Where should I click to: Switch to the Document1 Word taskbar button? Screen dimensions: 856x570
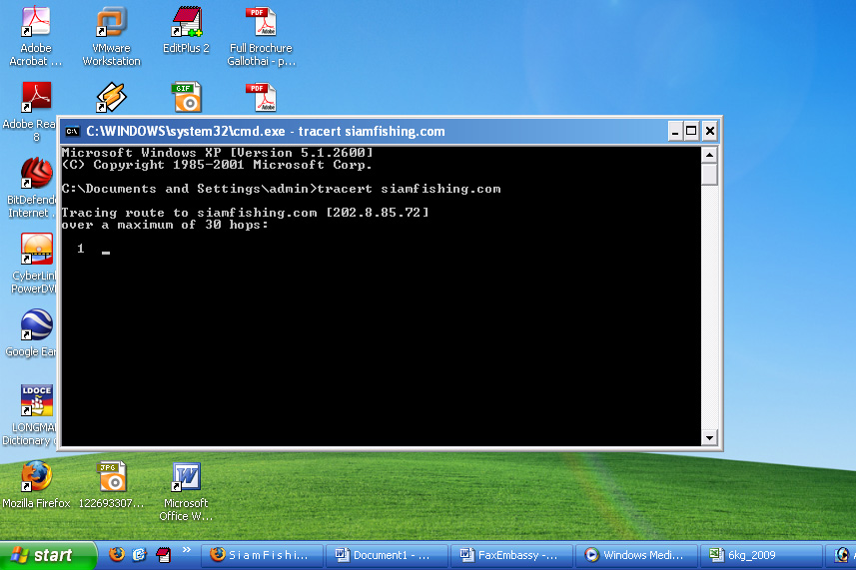tap(388, 555)
